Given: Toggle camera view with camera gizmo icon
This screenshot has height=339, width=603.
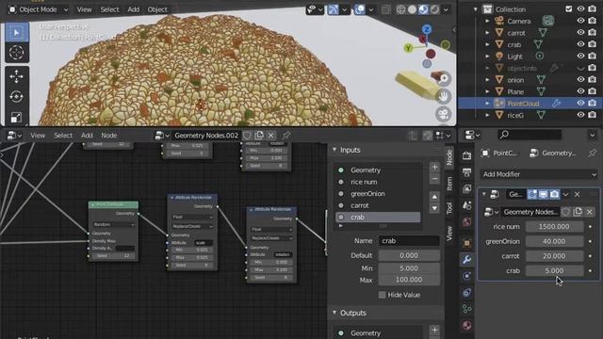Looking at the screenshot, I should (444, 114).
